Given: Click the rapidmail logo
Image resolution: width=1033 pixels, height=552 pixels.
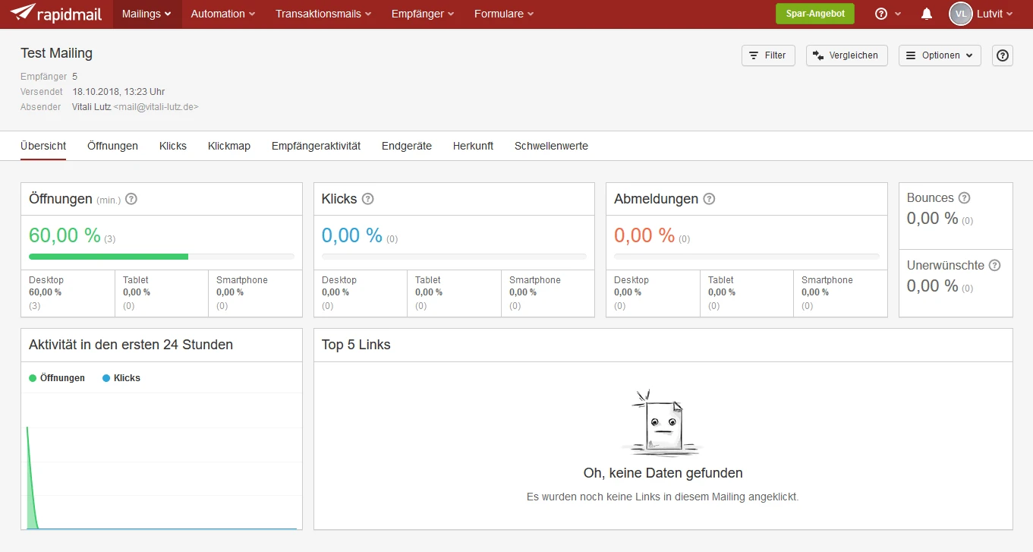Looking at the screenshot, I should 56,13.
